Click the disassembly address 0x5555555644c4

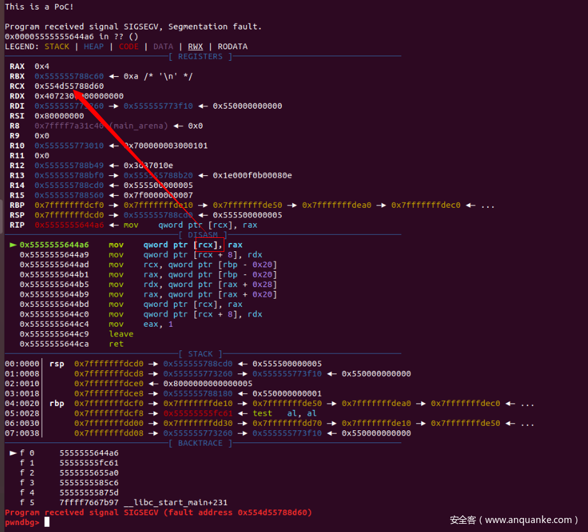click(x=54, y=324)
